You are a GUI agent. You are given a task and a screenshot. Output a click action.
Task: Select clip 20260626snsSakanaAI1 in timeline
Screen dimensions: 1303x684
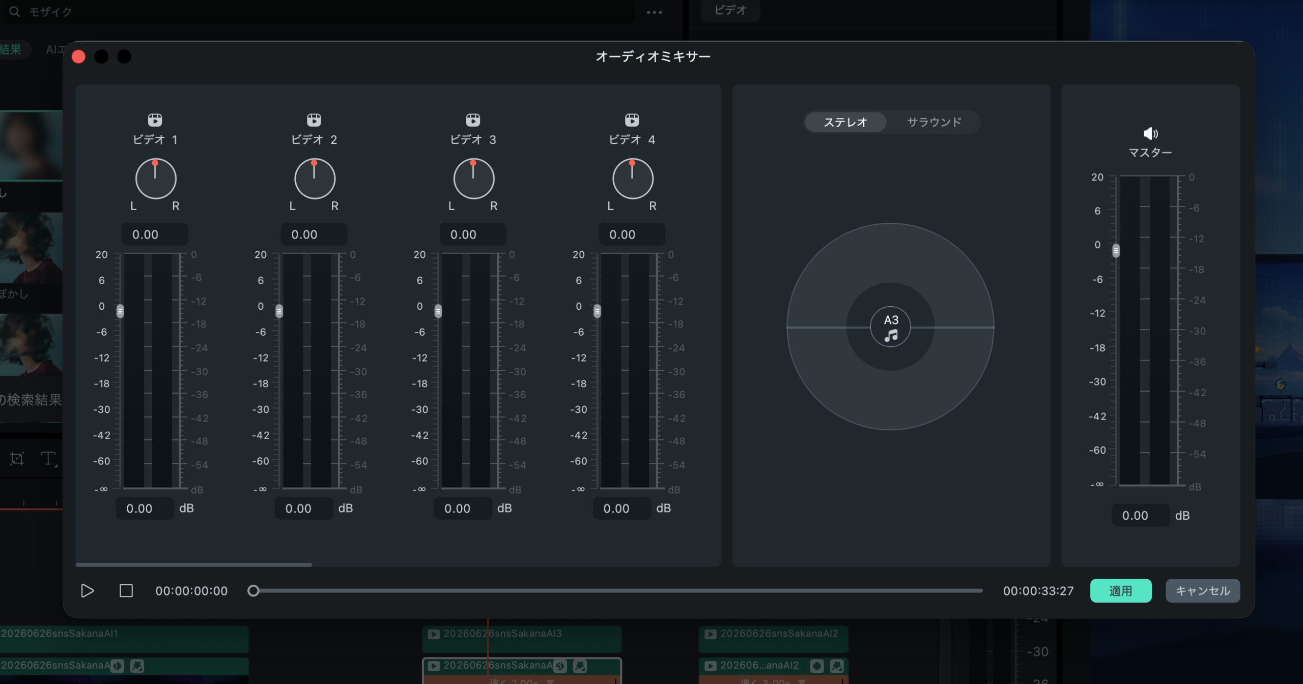tap(124, 638)
